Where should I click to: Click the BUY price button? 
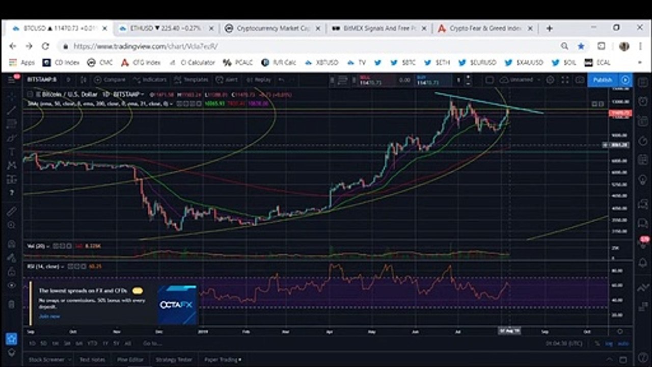tap(432, 80)
